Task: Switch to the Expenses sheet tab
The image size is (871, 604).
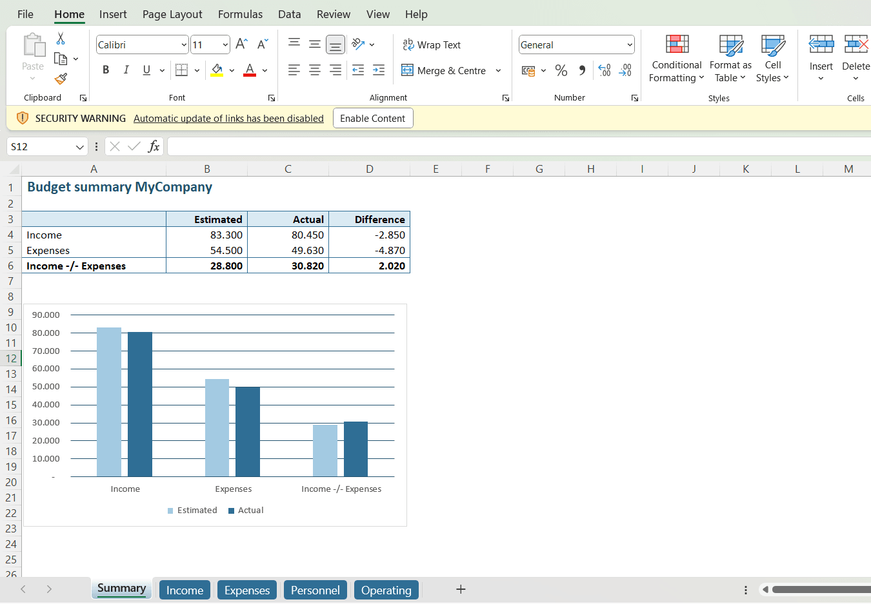Action: (246, 590)
